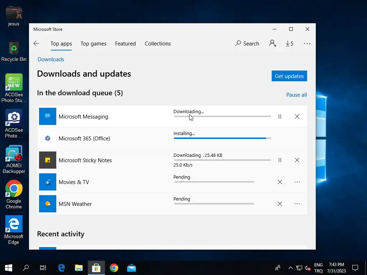Switch to the Top apps tab
This screenshot has width=367, height=275.
tap(61, 44)
